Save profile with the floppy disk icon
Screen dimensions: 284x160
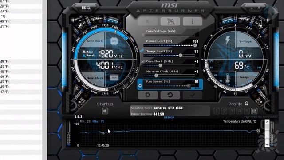(254, 111)
